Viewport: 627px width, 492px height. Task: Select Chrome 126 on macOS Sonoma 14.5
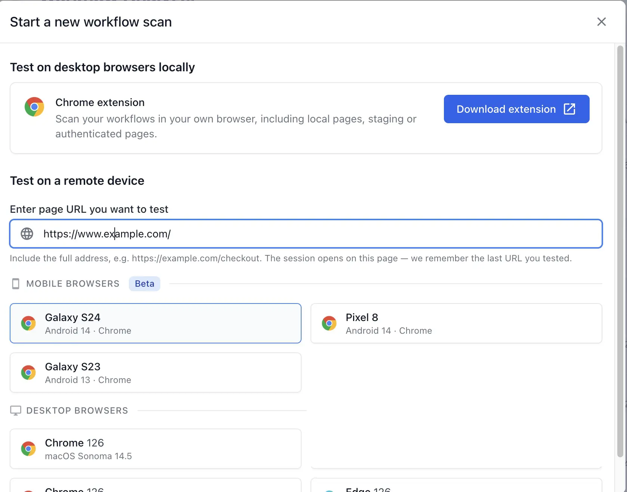click(x=155, y=449)
